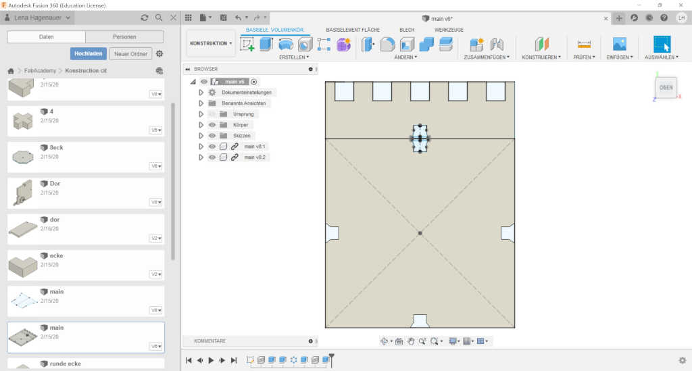This screenshot has height=371, width=692.
Task: Select the Joint tool icon
Action: click(x=497, y=44)
